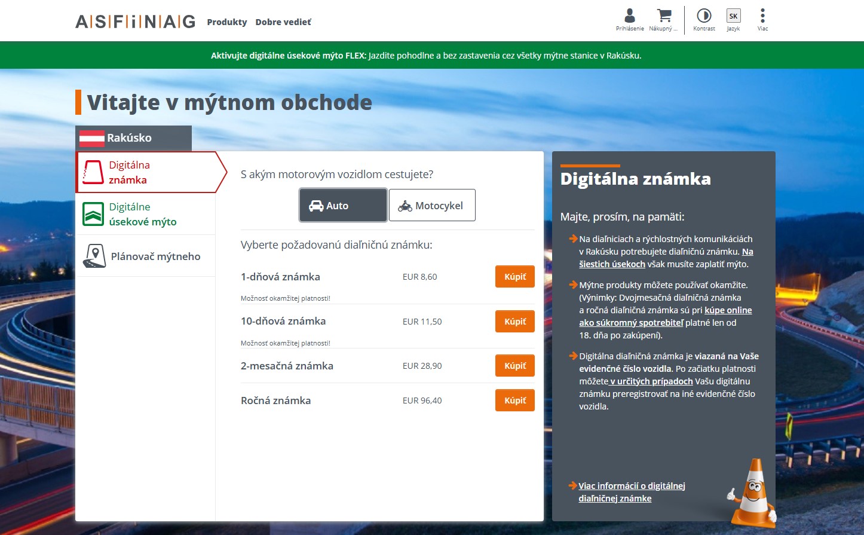The height and width of the screenshot is (535, 864).
Task: Buy the 1-dňová známka with Kúpiť
Action: pyautogui.click(x=514, y=277)
